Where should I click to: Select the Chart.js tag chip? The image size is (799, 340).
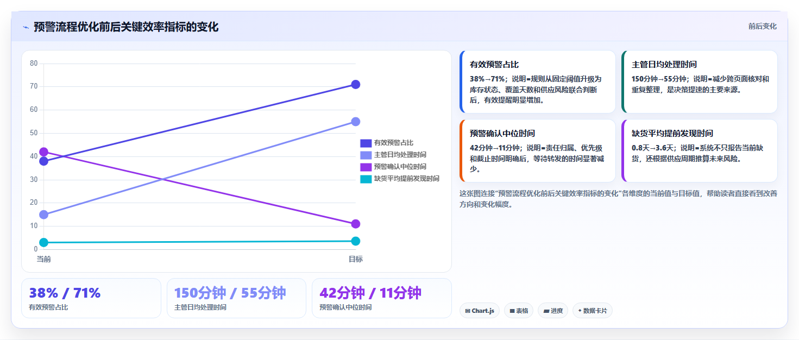pos(480,311)
